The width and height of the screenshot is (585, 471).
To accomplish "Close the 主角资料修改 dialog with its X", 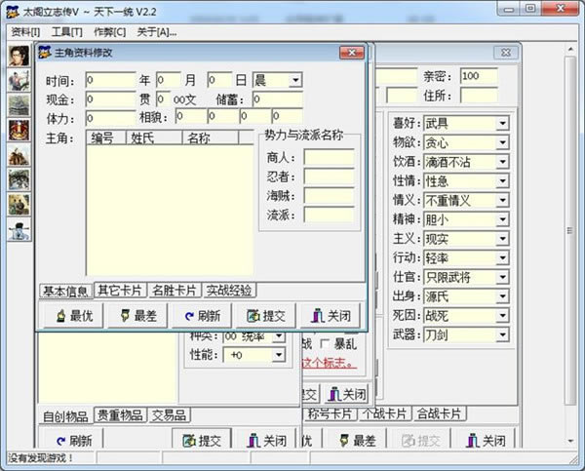I will (x=351, y=53).
